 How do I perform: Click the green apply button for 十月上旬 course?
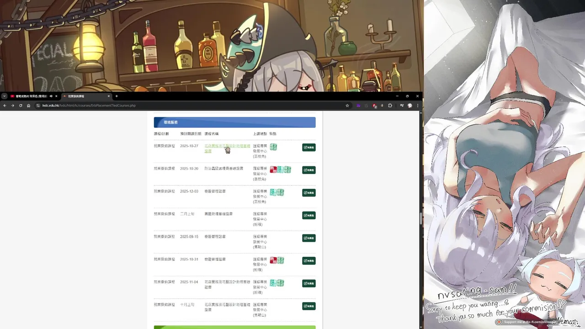point(309,306)
